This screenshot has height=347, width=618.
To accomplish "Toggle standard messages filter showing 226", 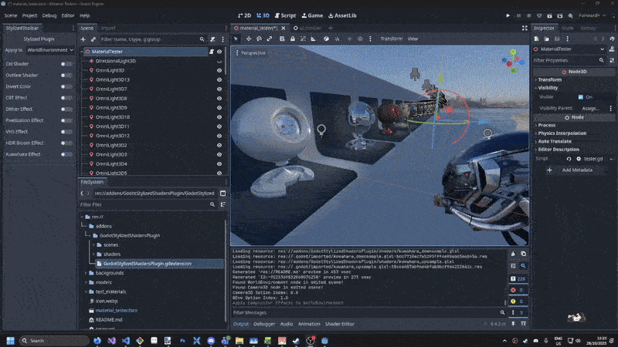I will 518,278.
